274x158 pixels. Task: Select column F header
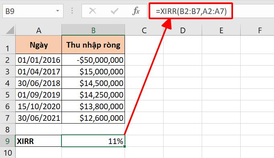tap(257, 30)
